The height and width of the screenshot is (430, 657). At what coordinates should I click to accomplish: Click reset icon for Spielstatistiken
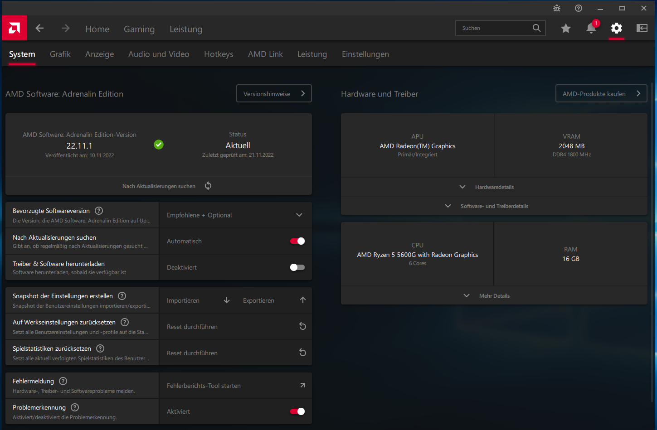pyautogui.click(x=303, y=353)
